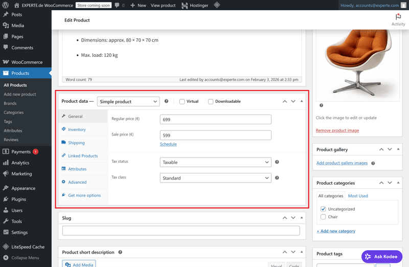
Task: Switch to the Inventory tab
Action: pyautogui.click(x=77, y=129)
